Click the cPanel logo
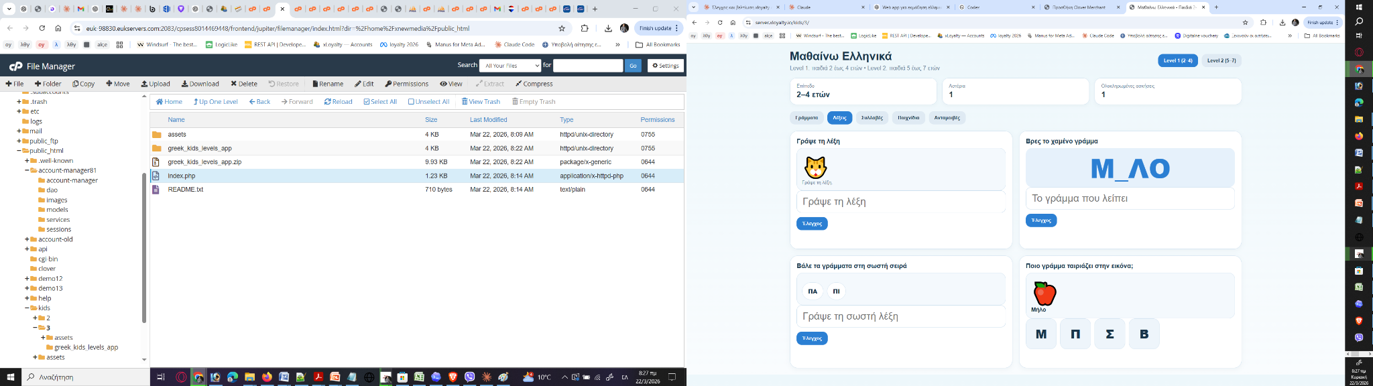Screen dimensions: 1373x386 point(15,66)
